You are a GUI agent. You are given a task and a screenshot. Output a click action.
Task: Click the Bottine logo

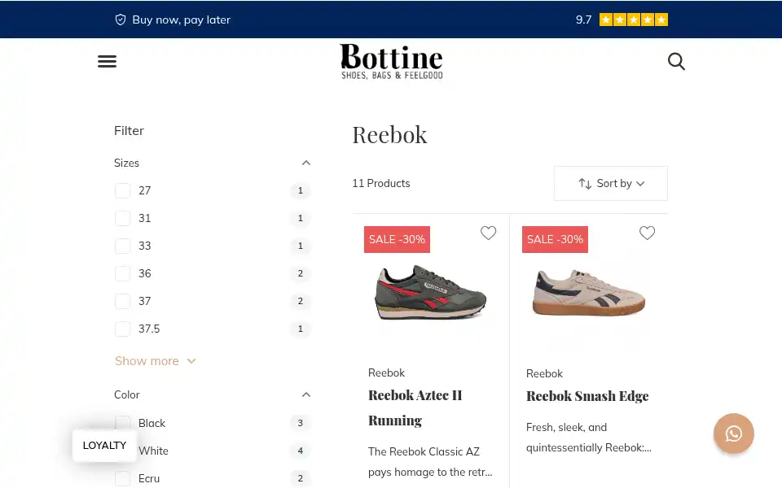click(x=391, y=61)
